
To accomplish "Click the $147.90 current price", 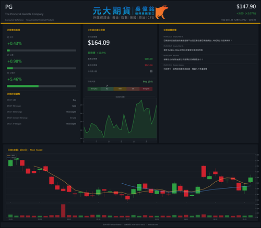I will 246,7.
